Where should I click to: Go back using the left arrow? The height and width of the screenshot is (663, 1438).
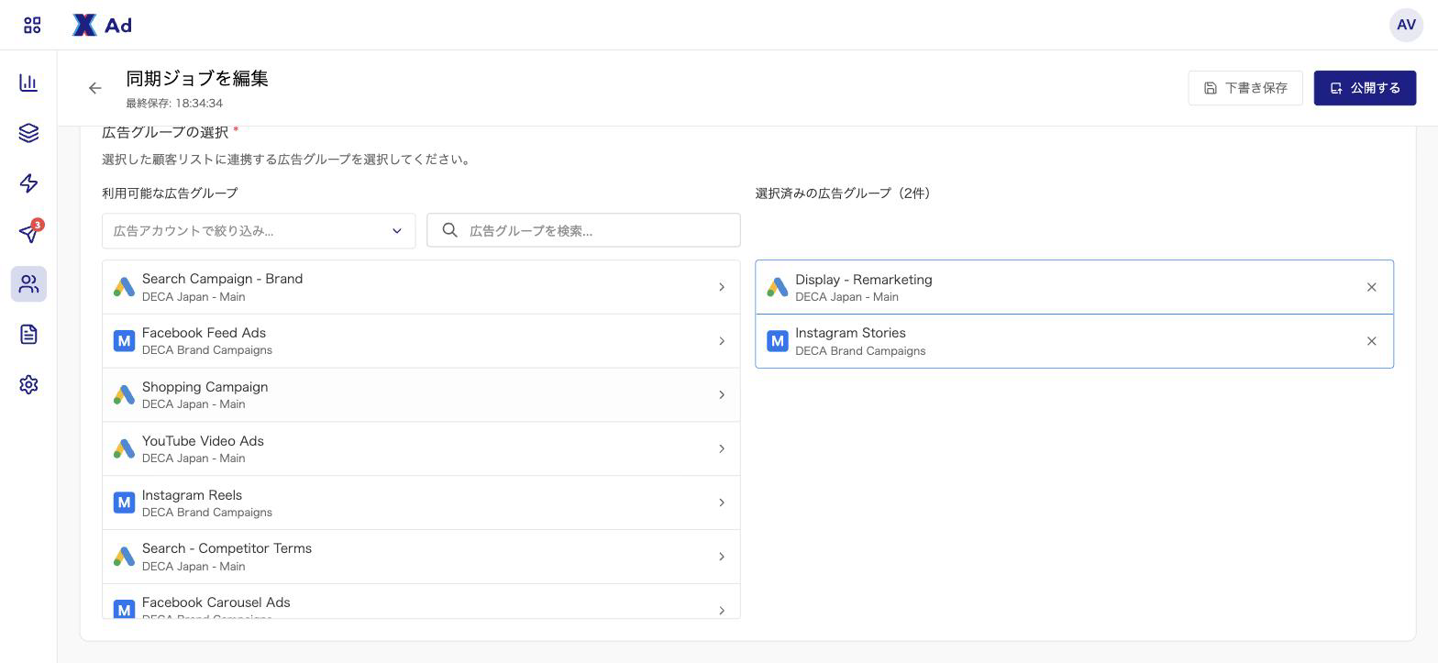pyautogui.click(x=95, y=88)
